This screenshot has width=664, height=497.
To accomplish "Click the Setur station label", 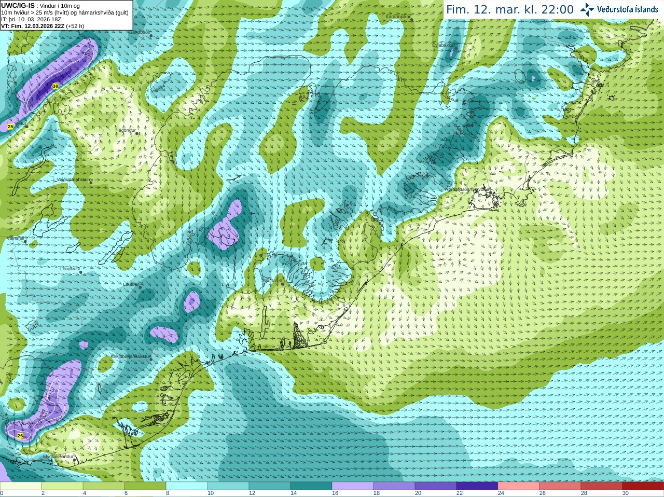I will 20,124.
